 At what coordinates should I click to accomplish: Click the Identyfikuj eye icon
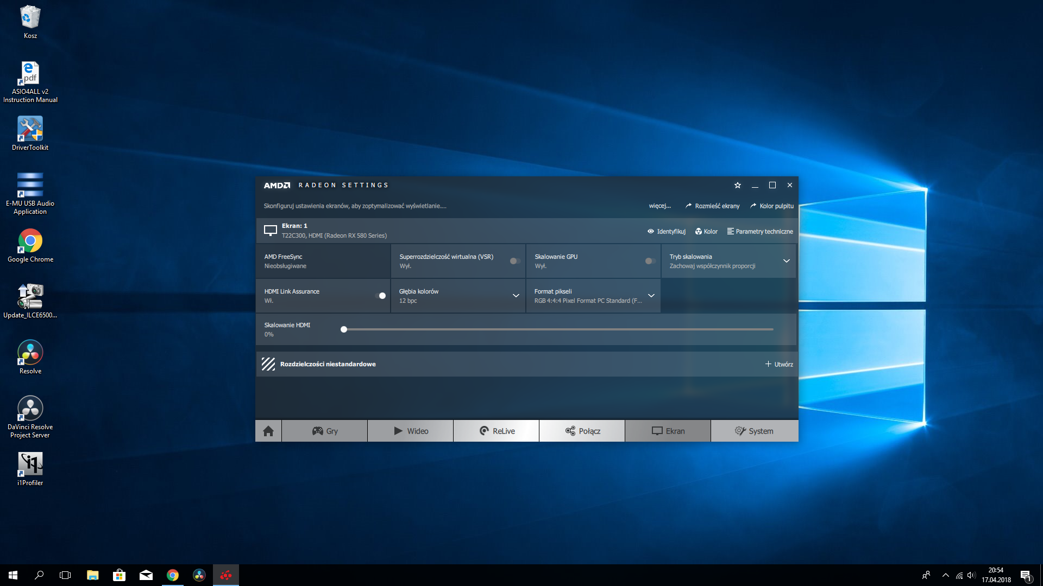(x=651, y=232)
